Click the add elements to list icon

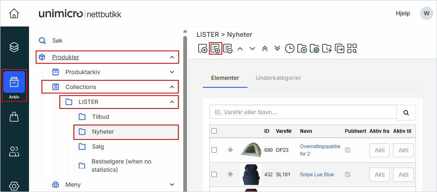click(x=215, y=48)
